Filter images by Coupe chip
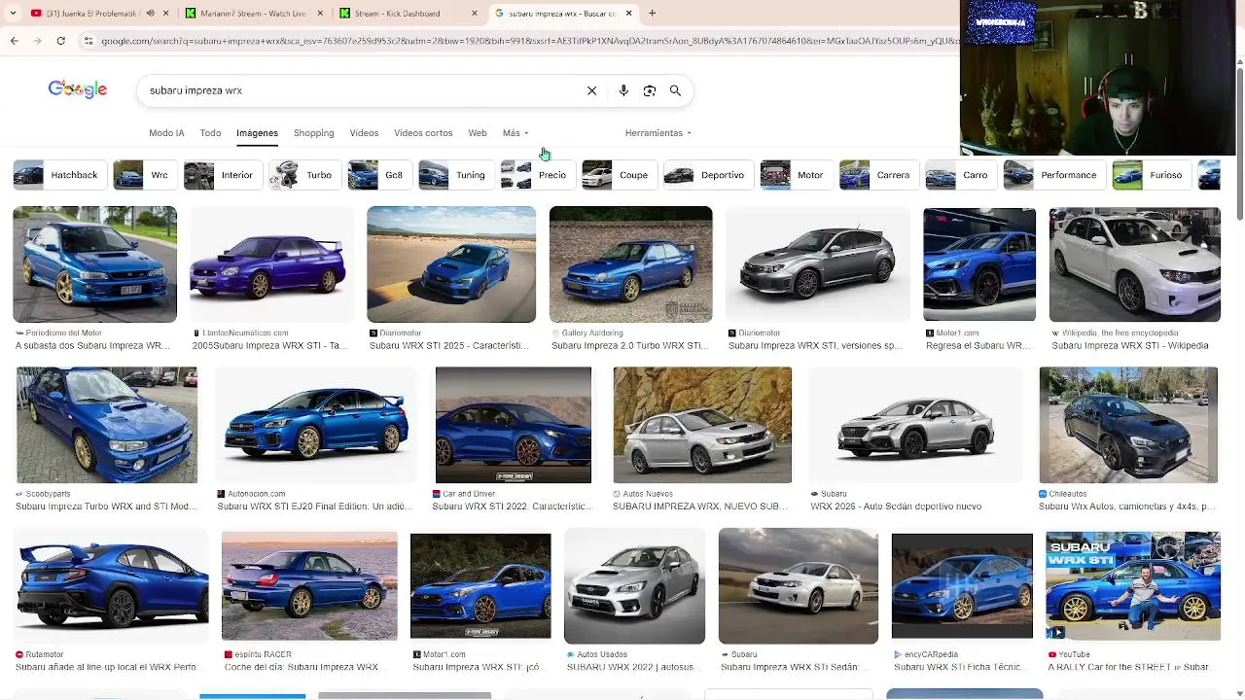Image resolution: width=1245 pixels, height=700 pixels. 618,175
